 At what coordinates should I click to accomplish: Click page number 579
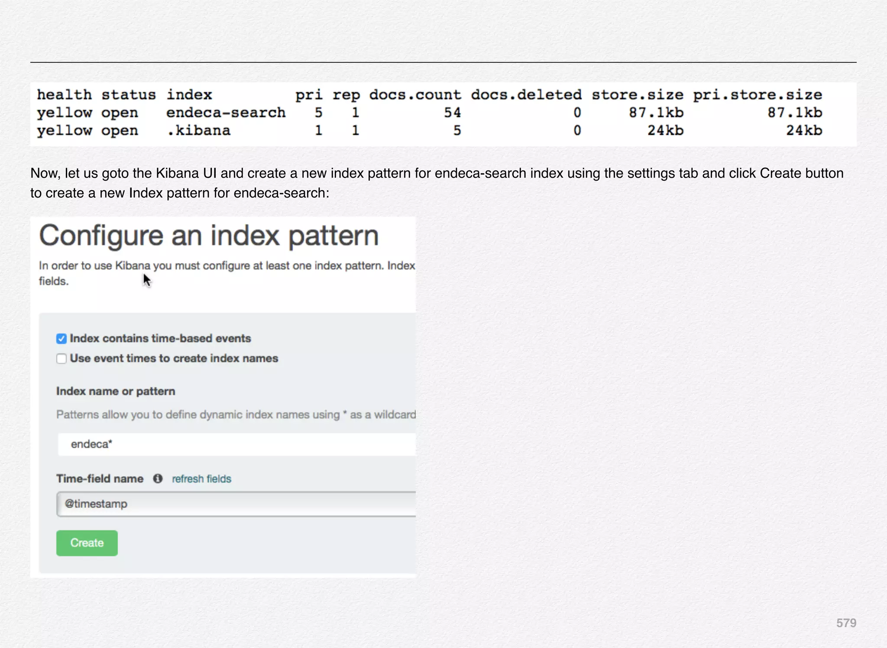pos(846,623)
